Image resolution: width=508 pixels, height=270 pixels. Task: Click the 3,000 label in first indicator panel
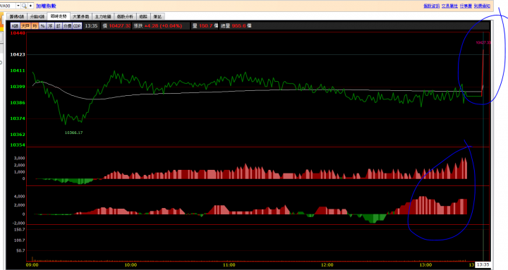[19, 159]
